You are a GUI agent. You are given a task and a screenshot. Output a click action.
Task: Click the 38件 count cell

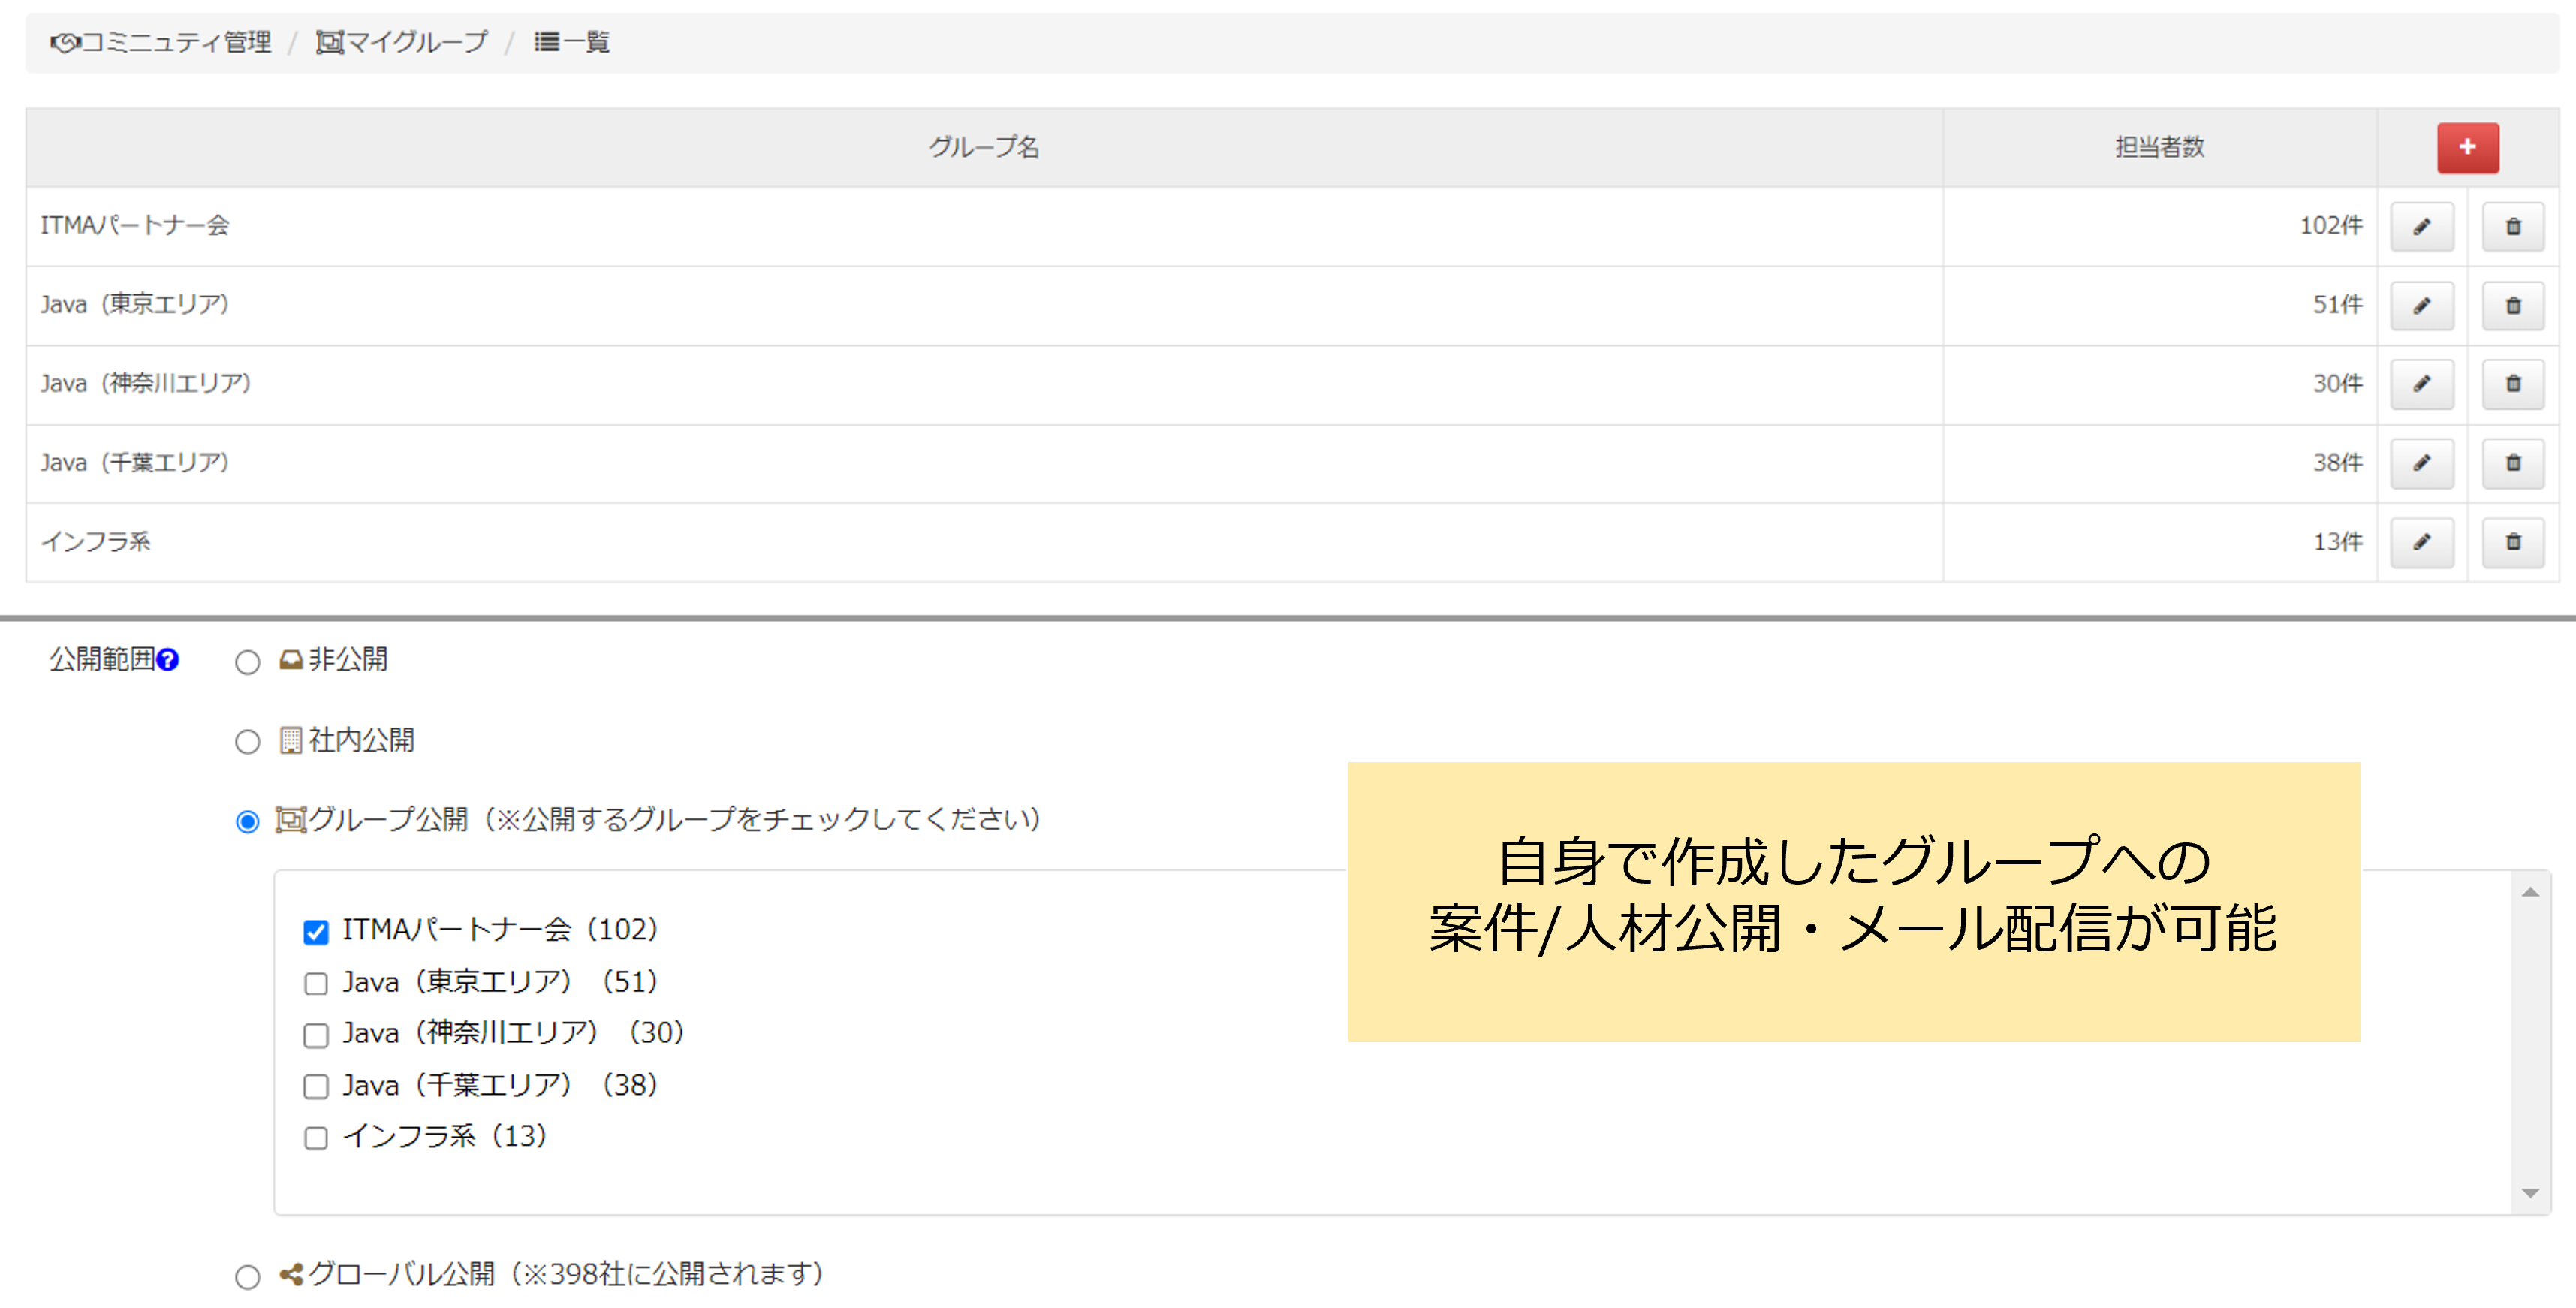tap(2160, 463)
